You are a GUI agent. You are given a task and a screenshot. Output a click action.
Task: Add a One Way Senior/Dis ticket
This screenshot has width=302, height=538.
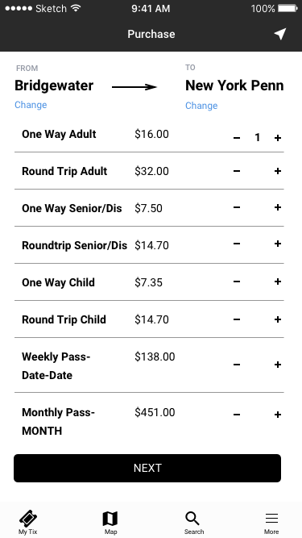(278, 207)
